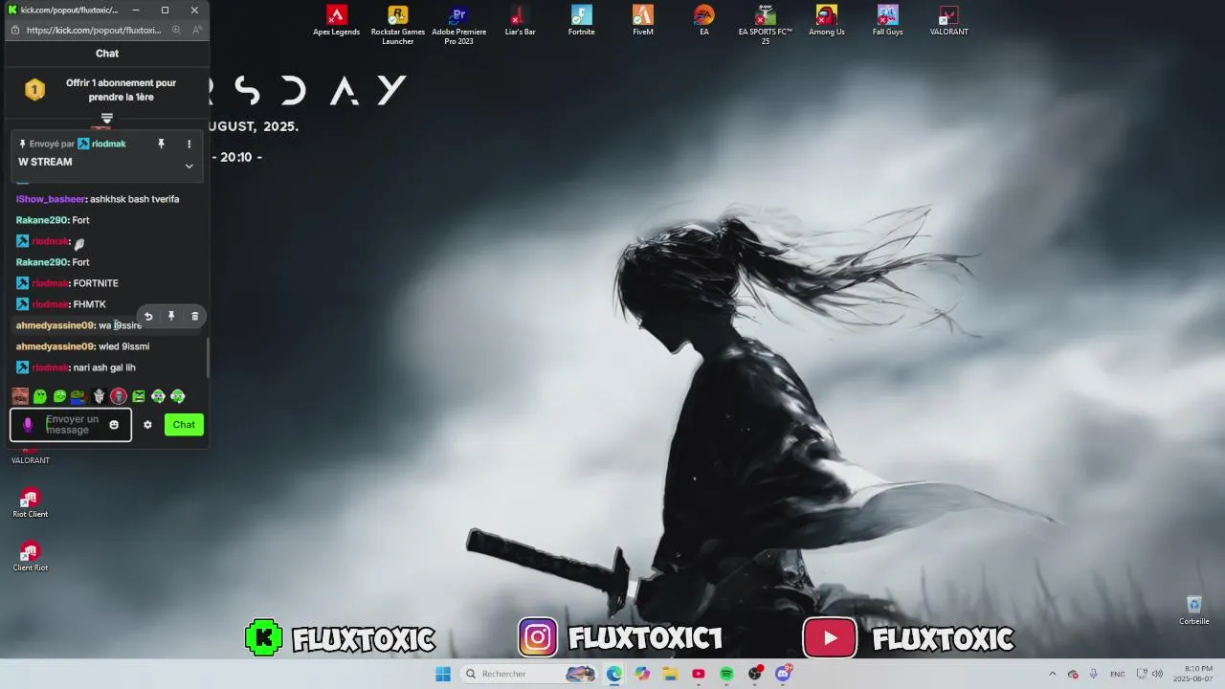Click the tray microphone icon

(1094, 674)
